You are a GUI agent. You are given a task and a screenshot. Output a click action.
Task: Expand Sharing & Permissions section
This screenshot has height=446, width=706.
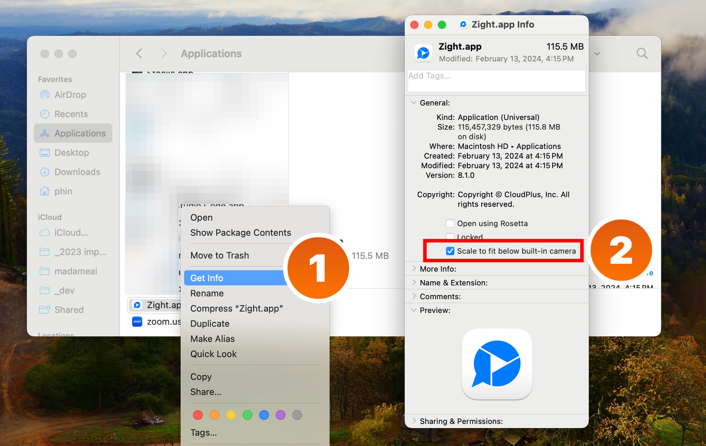pyautogui.click(x=414, y=421)
